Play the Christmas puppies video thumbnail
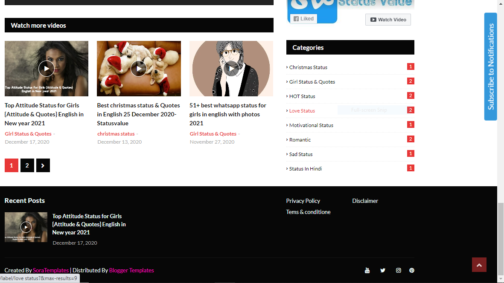This screenshot has height=283, width=504. point(139,69)
